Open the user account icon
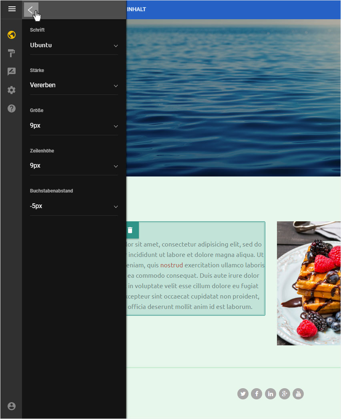Viewport: 341px width, 419px height. point(12,406)
